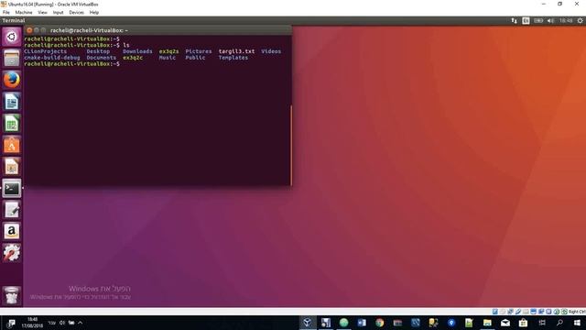Click the Right Ctrl host key indicator

(577, 312)
